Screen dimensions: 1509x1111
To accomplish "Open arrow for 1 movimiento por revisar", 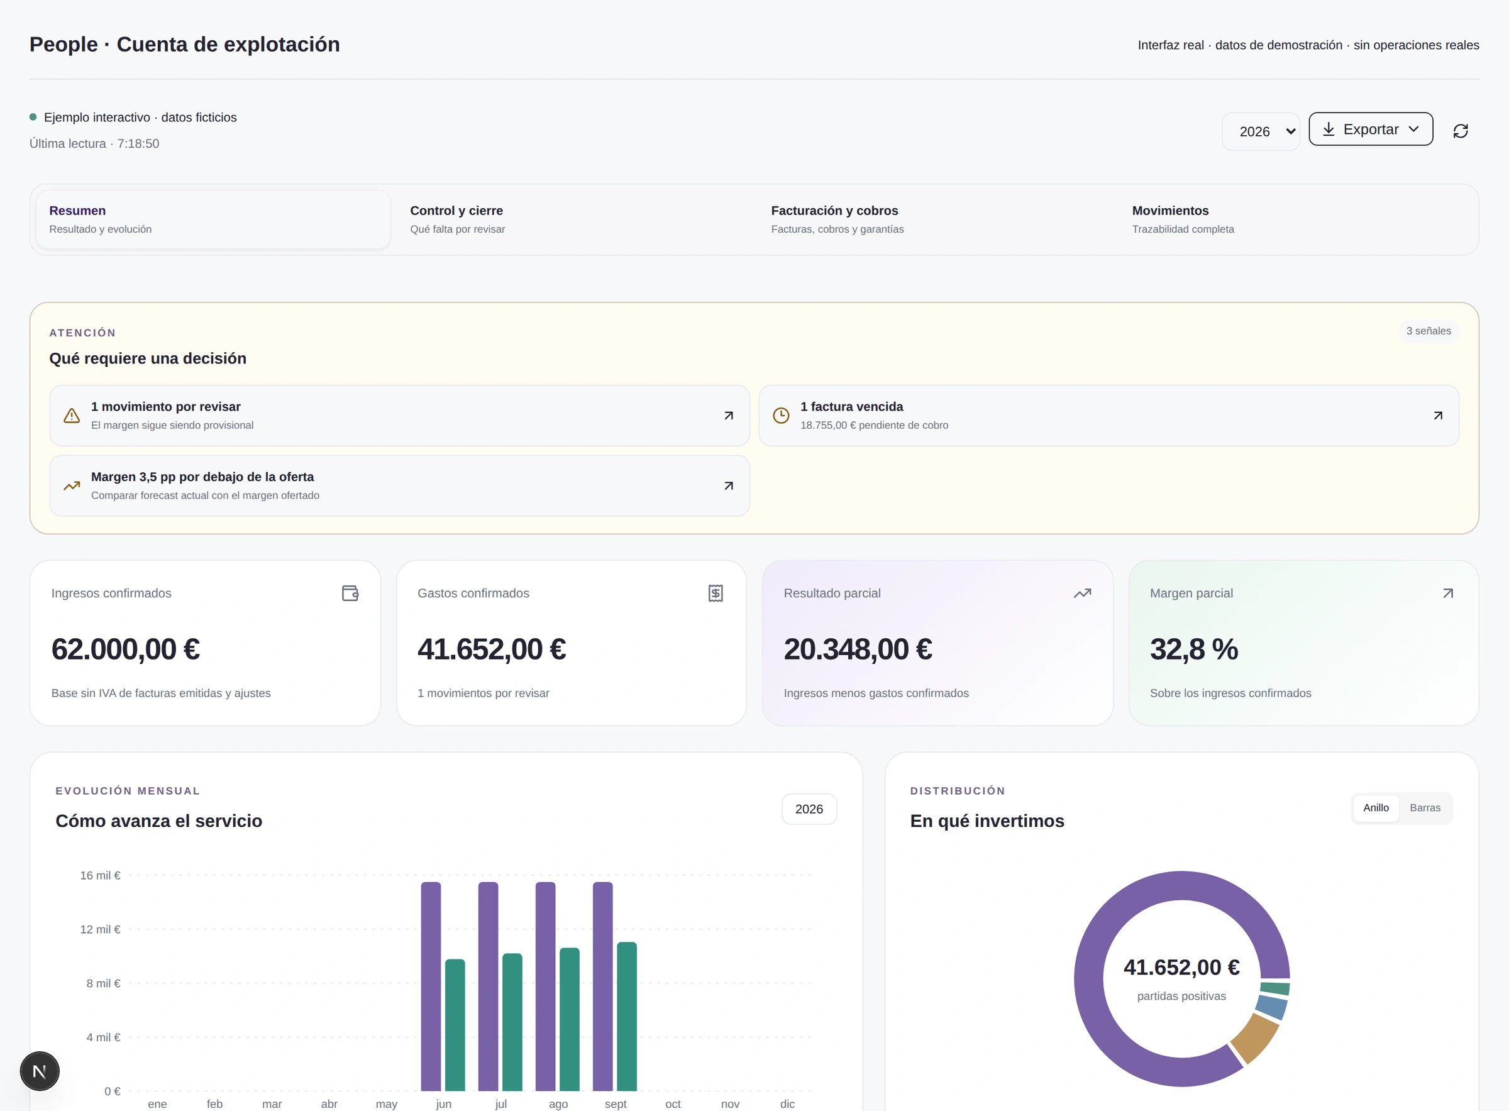I will click(x=728, y=416).
